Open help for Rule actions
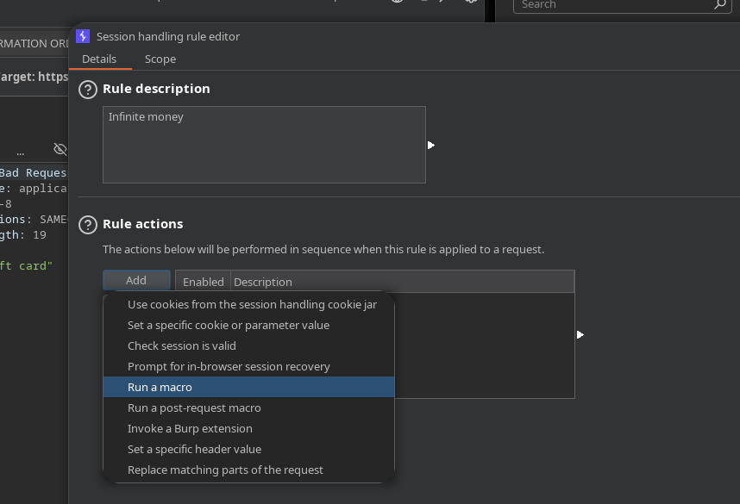This screenshot has width=740, height=504. pyautogui.click(x=87, y=224)
